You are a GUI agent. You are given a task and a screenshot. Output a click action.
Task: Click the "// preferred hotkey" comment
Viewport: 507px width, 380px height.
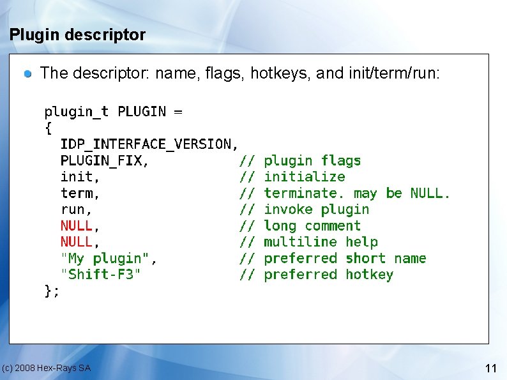pos(317,275)
